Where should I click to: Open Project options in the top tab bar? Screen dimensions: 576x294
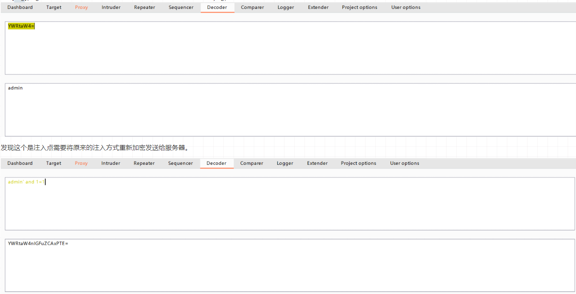(x=359, y=7)
